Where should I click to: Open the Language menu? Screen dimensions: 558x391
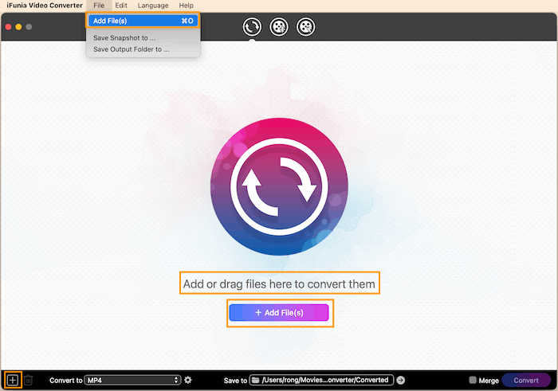point(153,6)
